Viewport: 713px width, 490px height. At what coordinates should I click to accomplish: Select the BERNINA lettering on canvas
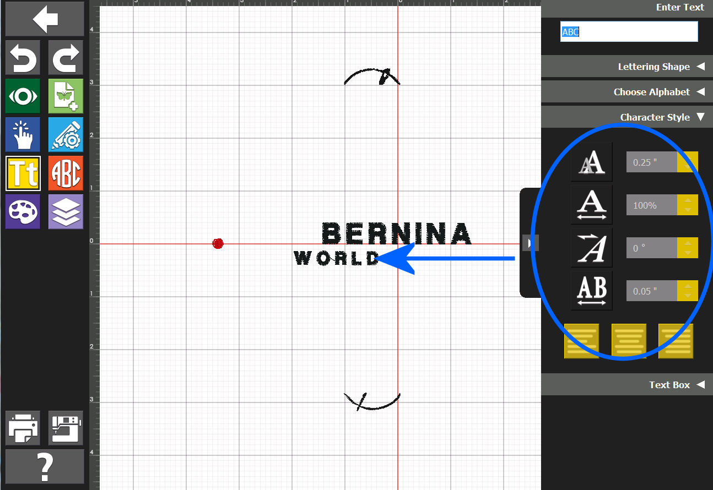[397, 233]
